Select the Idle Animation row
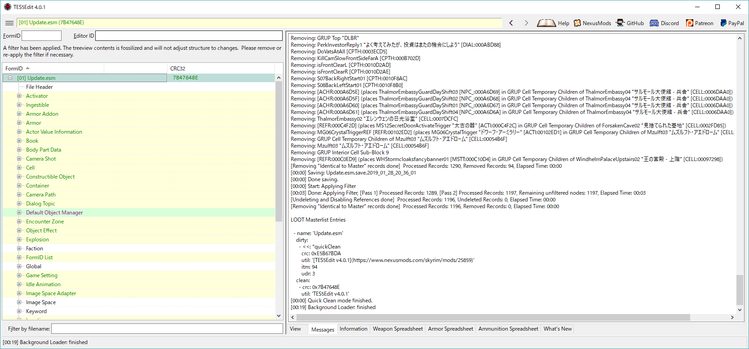This screenshot has height=349, width=749. point(139,284)
